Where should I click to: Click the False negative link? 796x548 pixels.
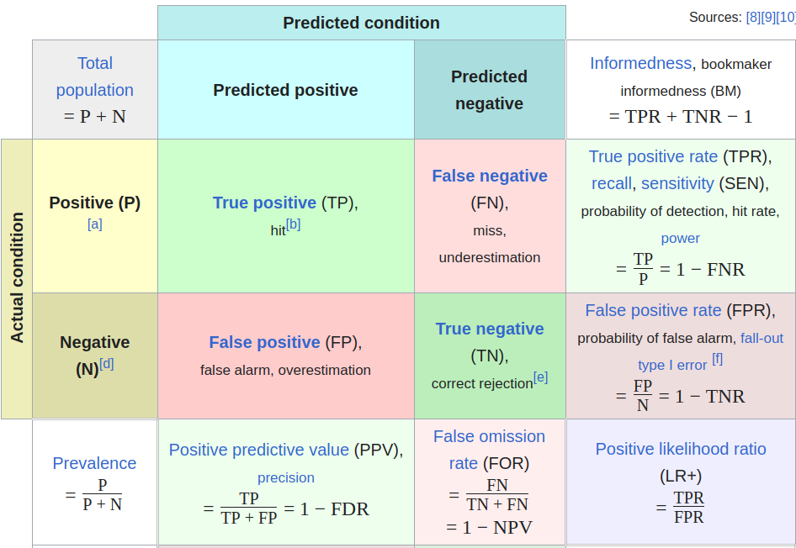[490, 176]
